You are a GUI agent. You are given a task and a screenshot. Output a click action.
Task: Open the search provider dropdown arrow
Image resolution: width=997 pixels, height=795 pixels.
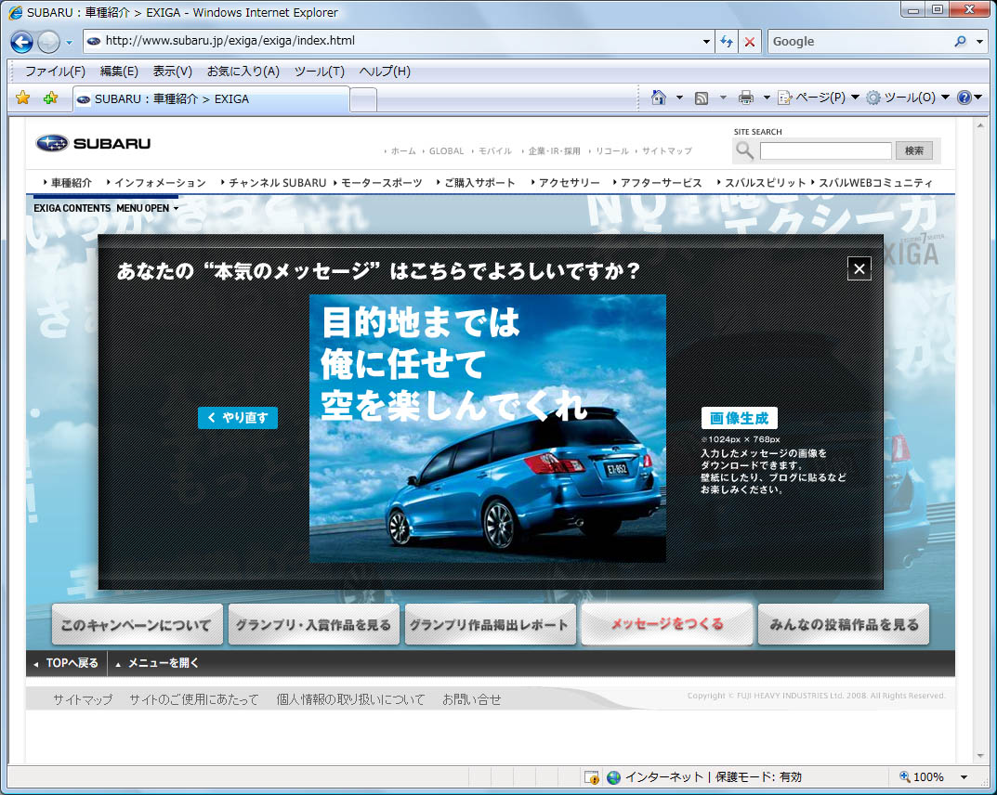(980, 41)
